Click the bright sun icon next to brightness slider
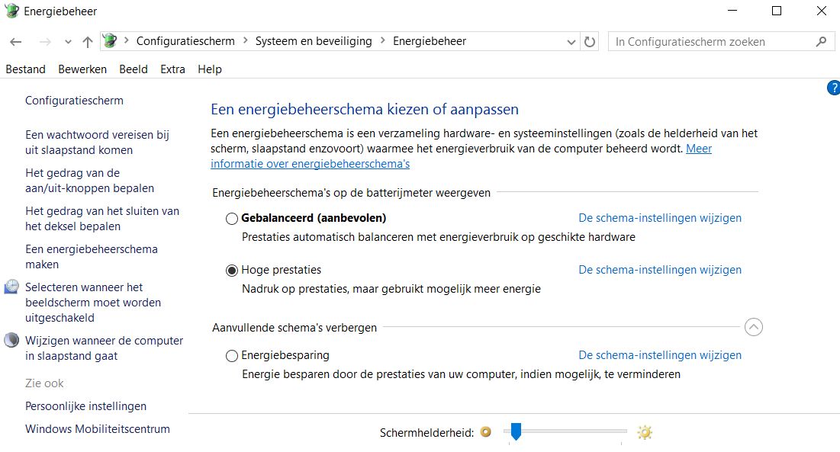This screenshot has width=840, height=452. [645, 432]
